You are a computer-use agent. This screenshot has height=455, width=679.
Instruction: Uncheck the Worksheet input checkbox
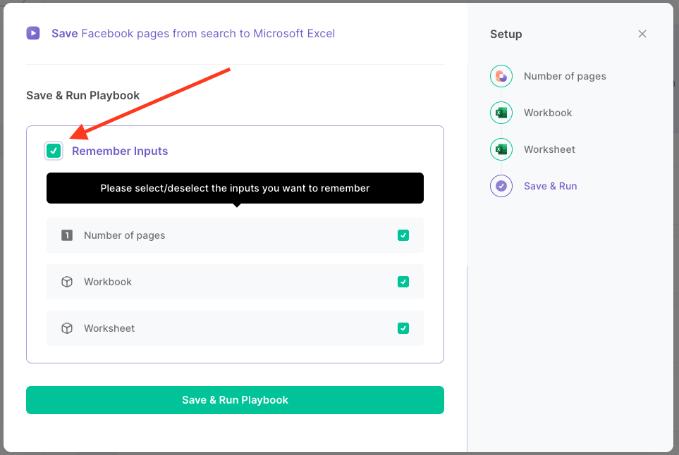pyautogui.click(x=403, y=328)
